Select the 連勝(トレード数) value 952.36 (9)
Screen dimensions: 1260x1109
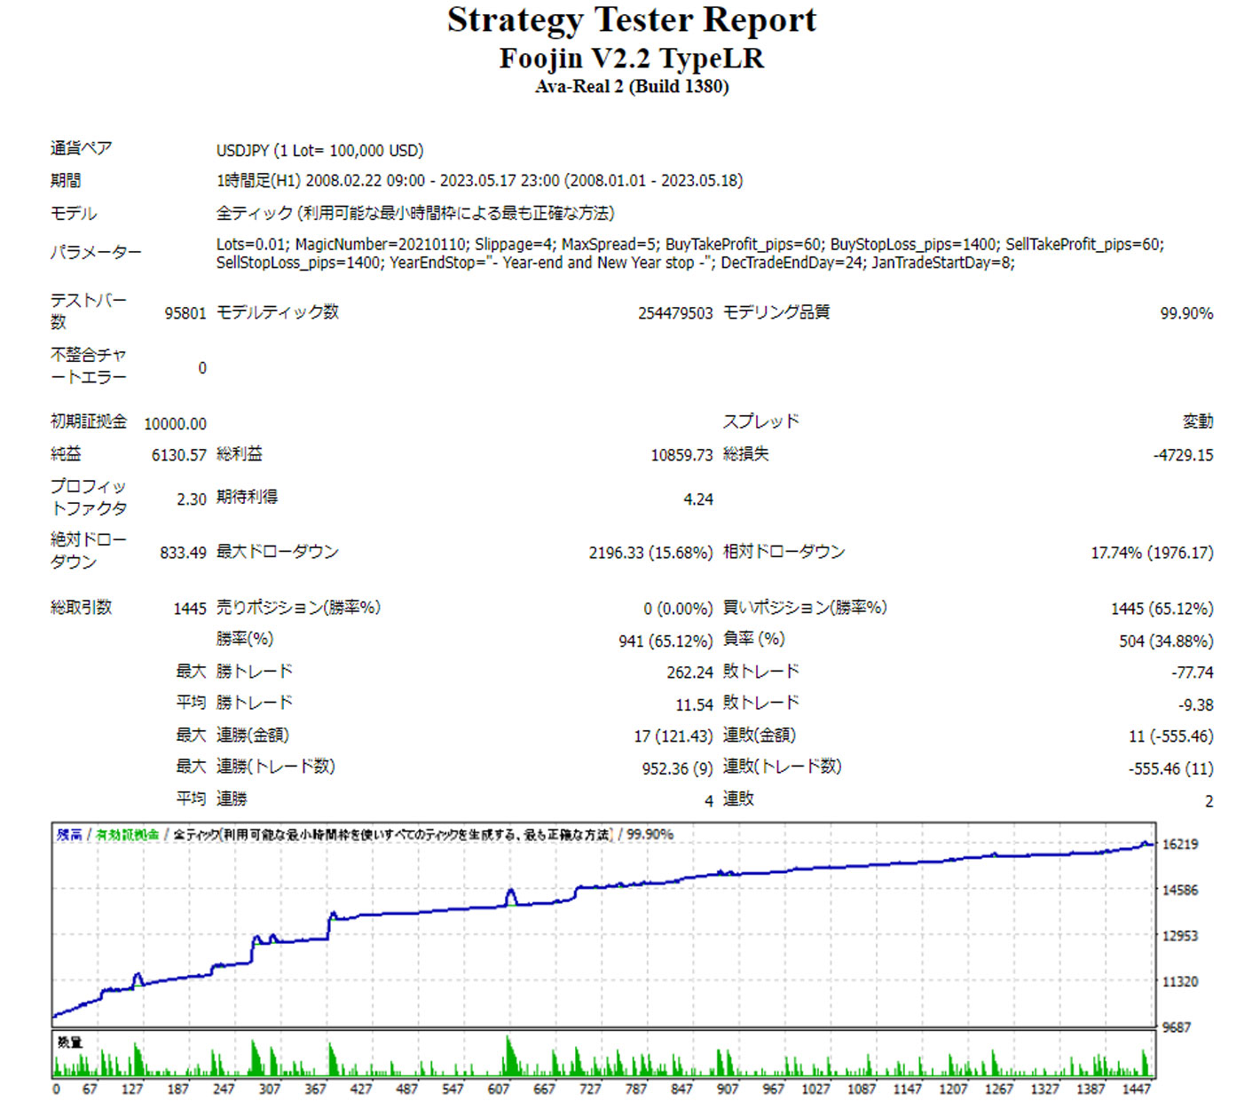677,768
